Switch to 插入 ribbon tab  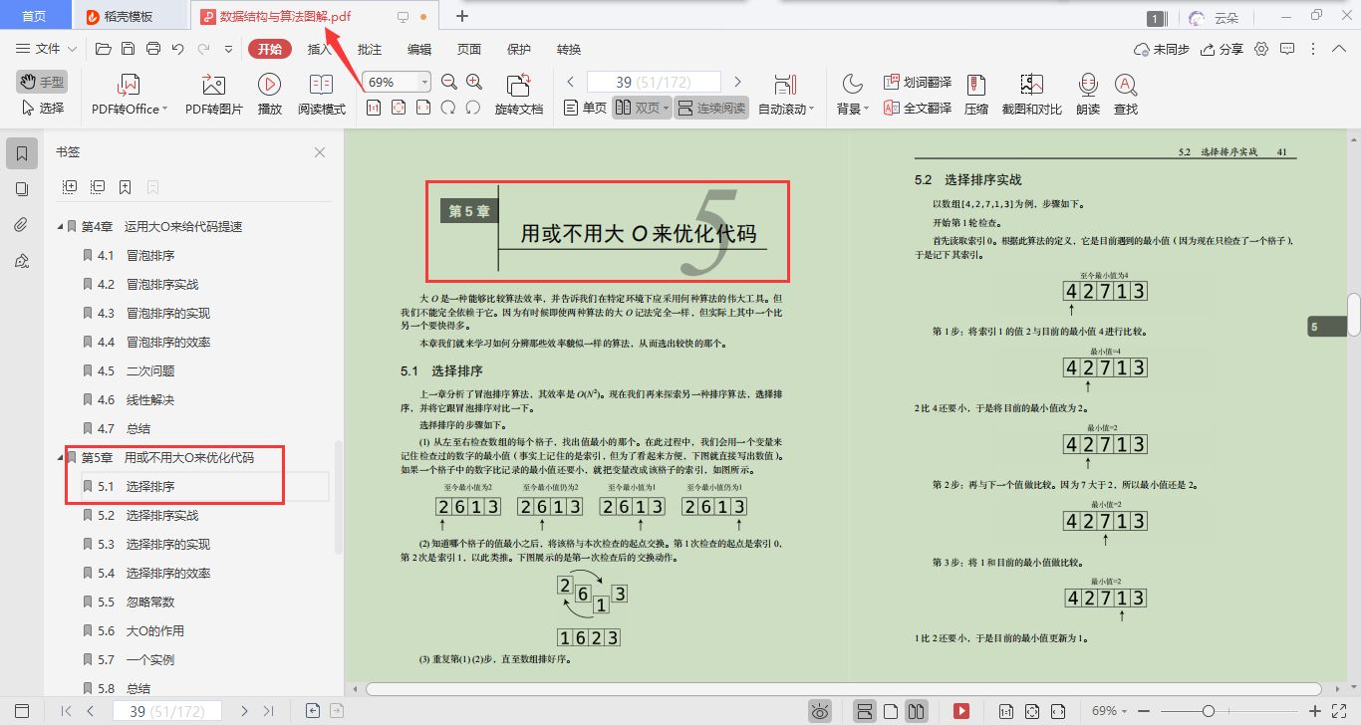[x=320, y=49]
